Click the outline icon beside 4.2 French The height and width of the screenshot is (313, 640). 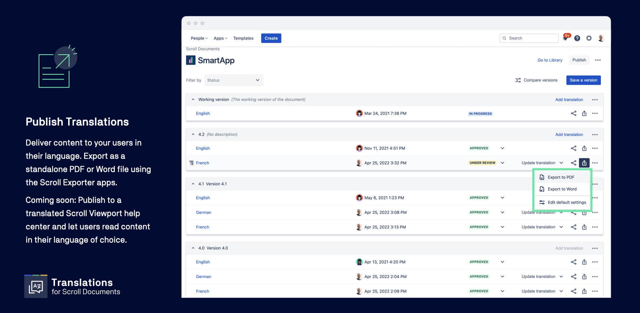coord(191,163)
